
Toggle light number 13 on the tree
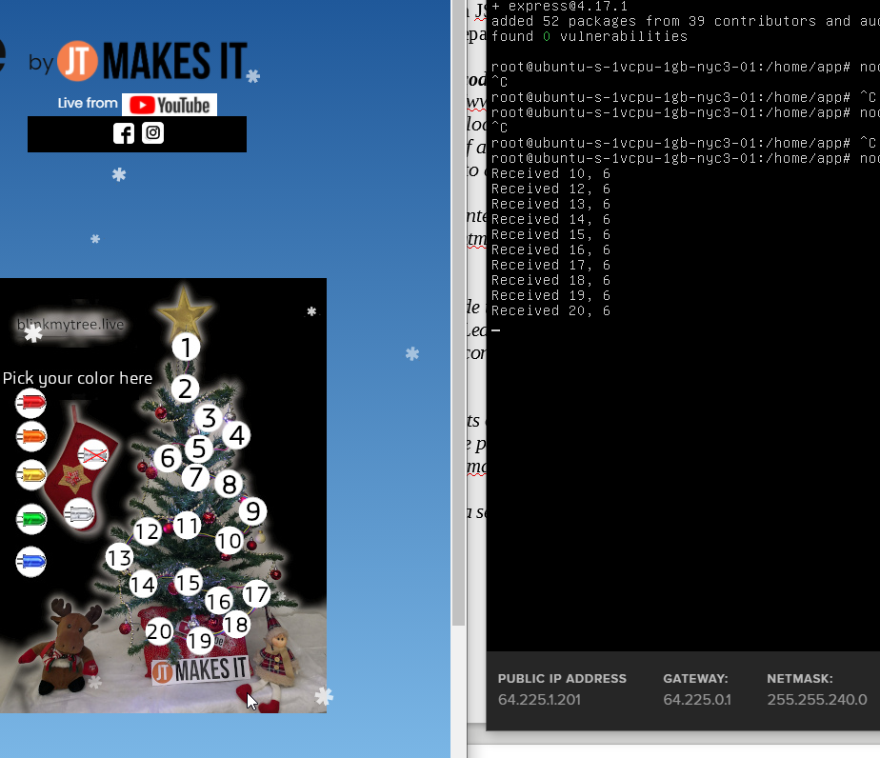coord(119,558)
